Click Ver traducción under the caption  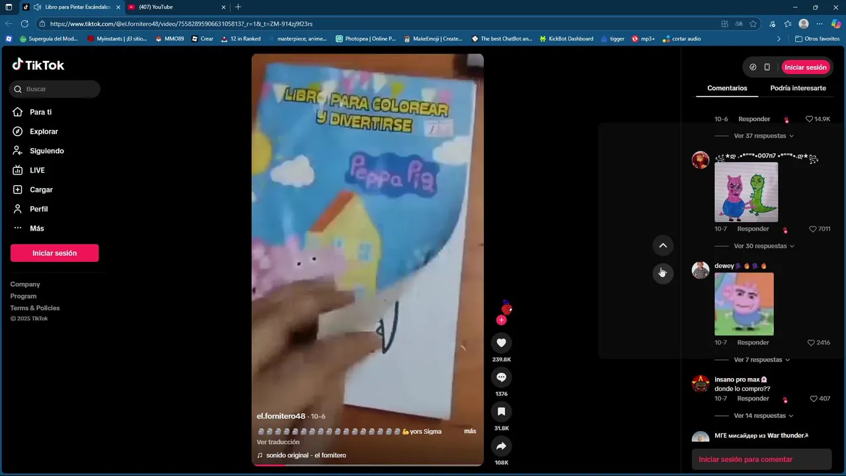(x=278, y=442)
